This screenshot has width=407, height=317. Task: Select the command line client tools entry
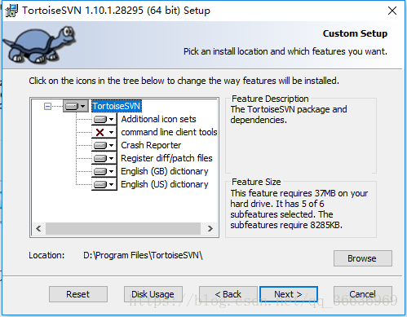pyautogui.click(x=169, y=132)
